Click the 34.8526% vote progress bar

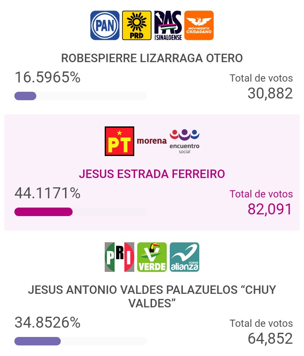tap(80, 341)
